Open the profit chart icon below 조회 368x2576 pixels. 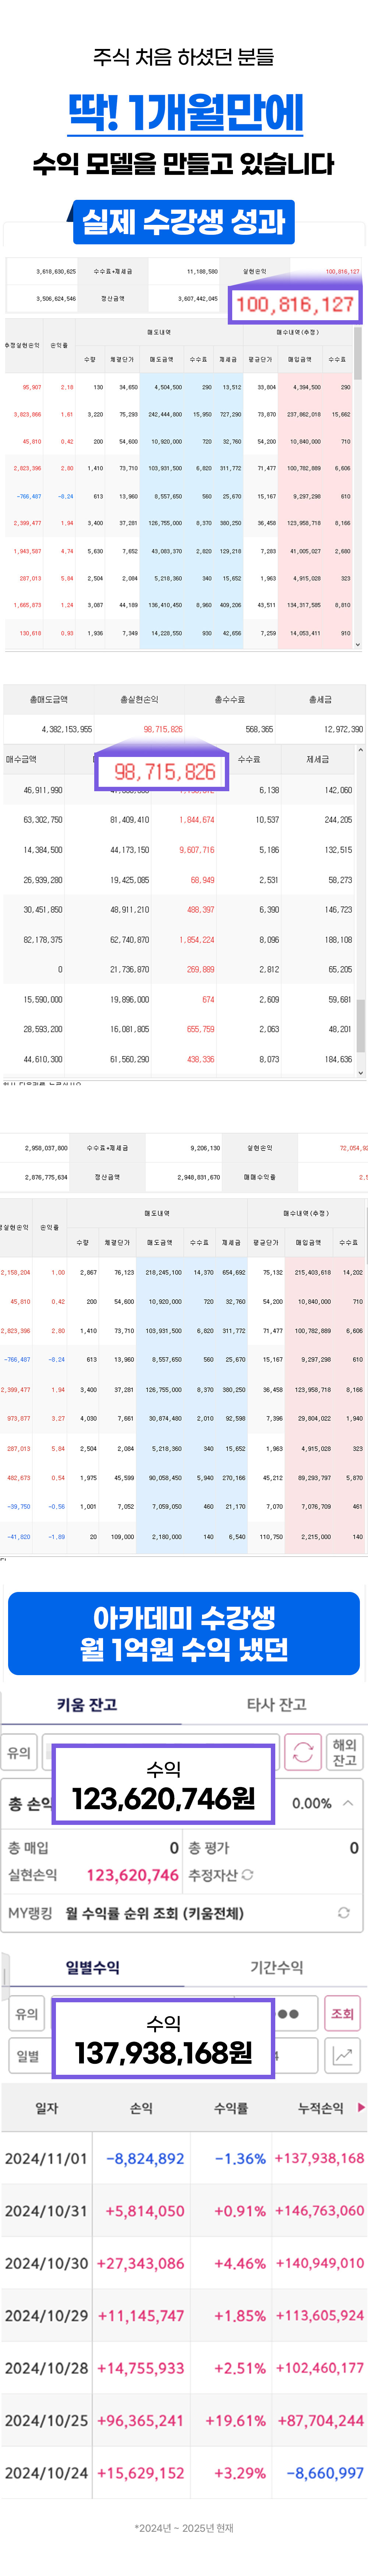(x=342, y=2055)
